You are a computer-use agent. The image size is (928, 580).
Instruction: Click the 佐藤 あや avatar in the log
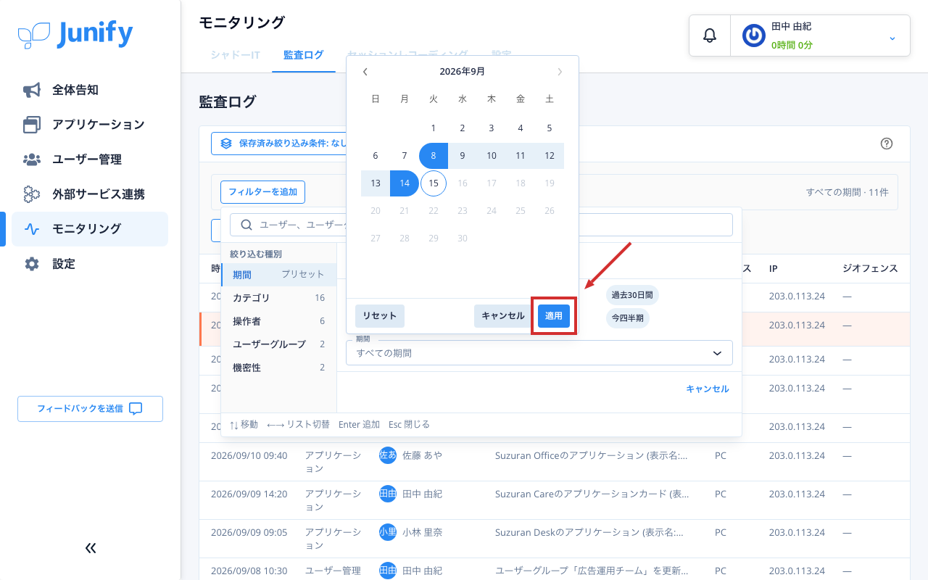(x=388, y=455)
